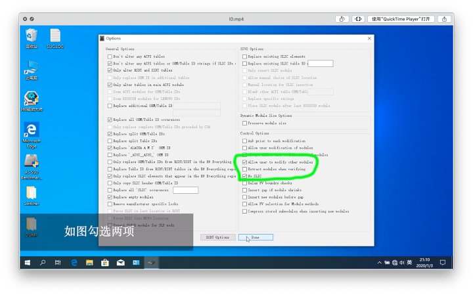Click the 'Replace existing SLIC table ID' field
473x295 pixels.
pos(321,64)
